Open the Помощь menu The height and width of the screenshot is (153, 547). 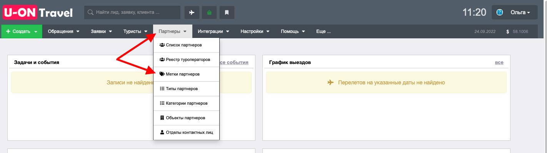coord(293,31)
